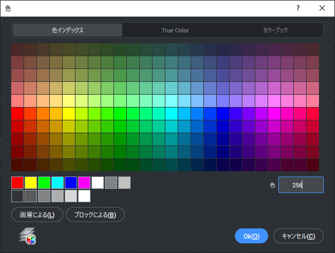The width and height of the screenshot is (335, 253).
Task: Click the 画層による(L) button
Action: coord(37,214)
